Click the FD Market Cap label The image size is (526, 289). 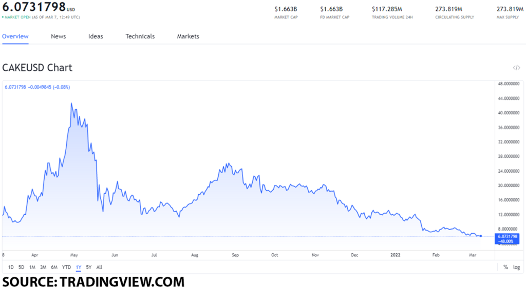pos(334,17)
